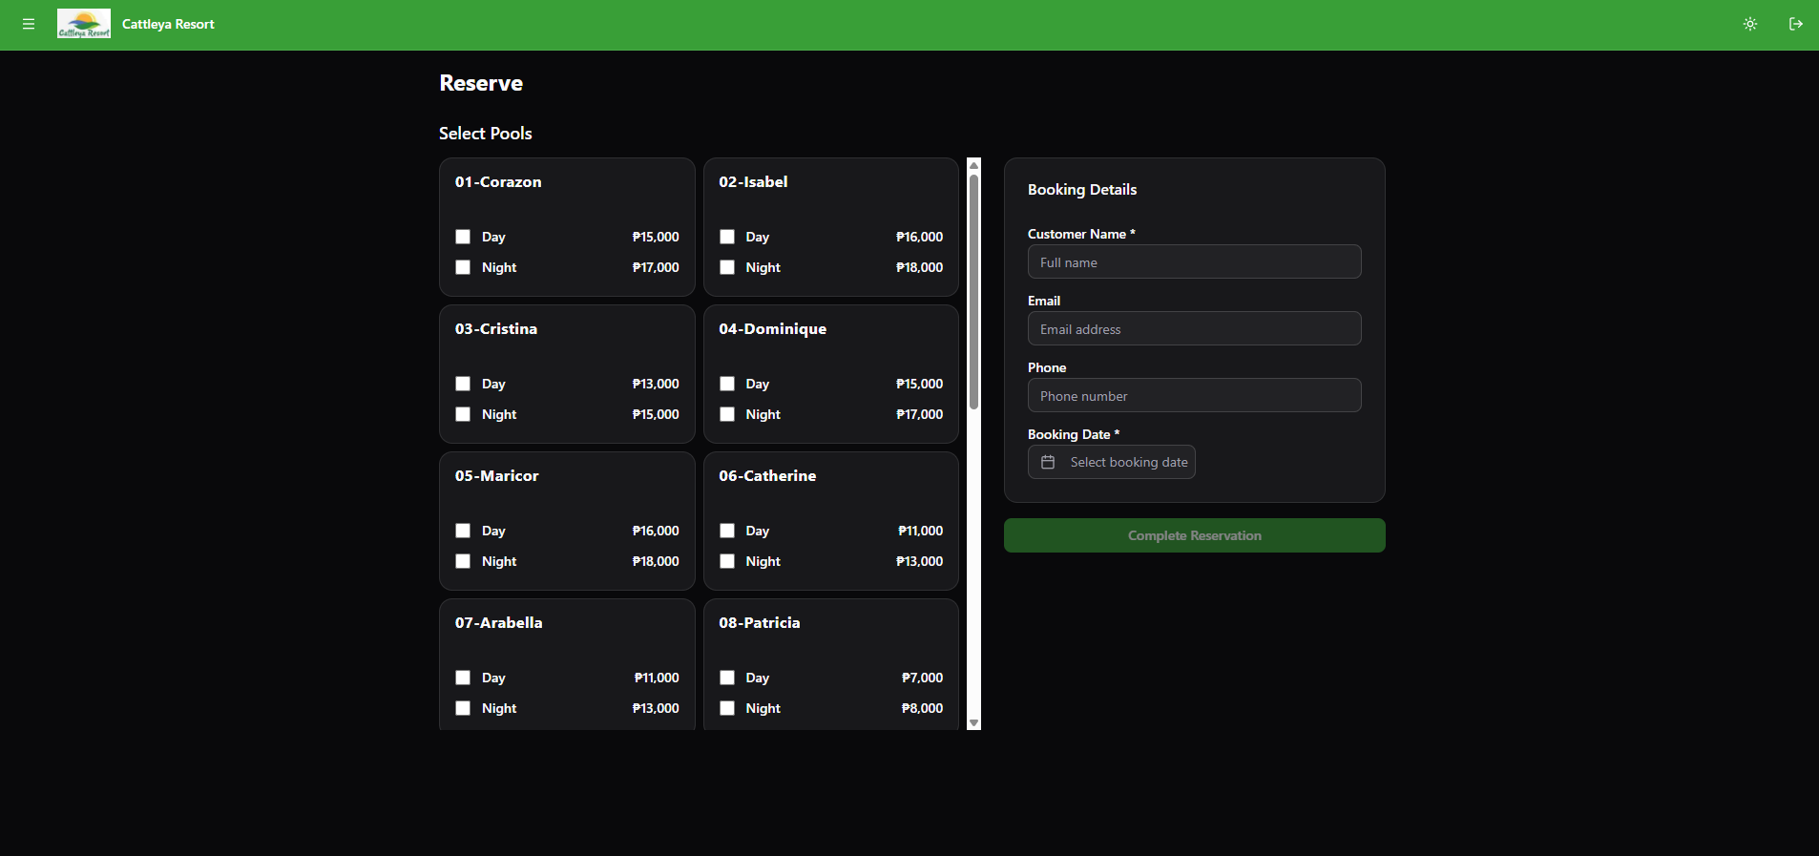Check Day for 04-Dominique pool
The image size is (1819, 856).
pyautogui.click(x=727, y=384)
